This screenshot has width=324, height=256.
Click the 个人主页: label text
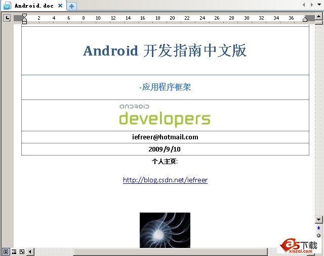[165, 162]
